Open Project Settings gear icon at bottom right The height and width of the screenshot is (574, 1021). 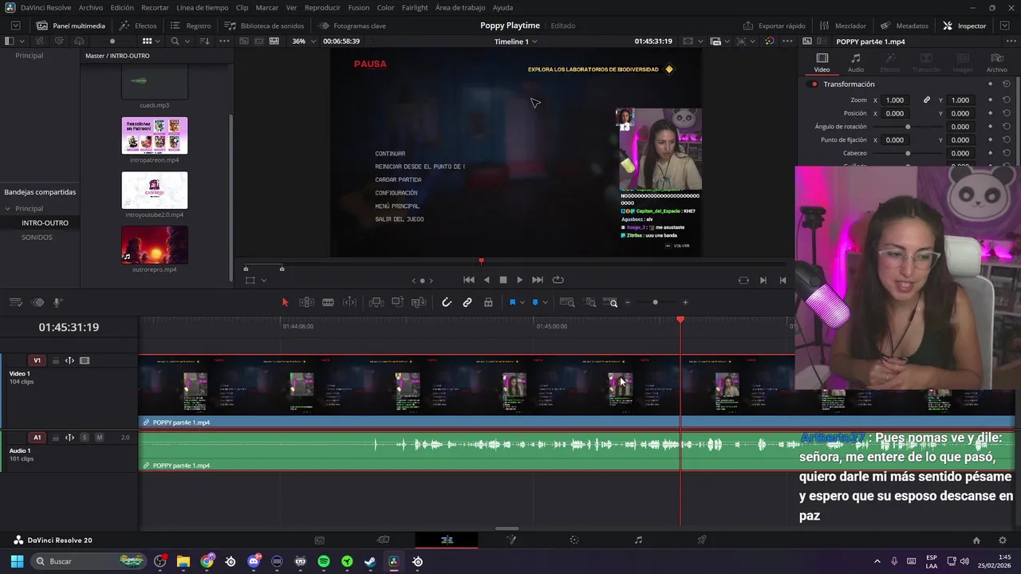tap(1003, 540)
